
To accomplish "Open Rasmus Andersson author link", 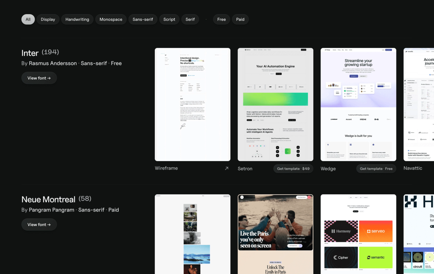I will tap(53, 63).
